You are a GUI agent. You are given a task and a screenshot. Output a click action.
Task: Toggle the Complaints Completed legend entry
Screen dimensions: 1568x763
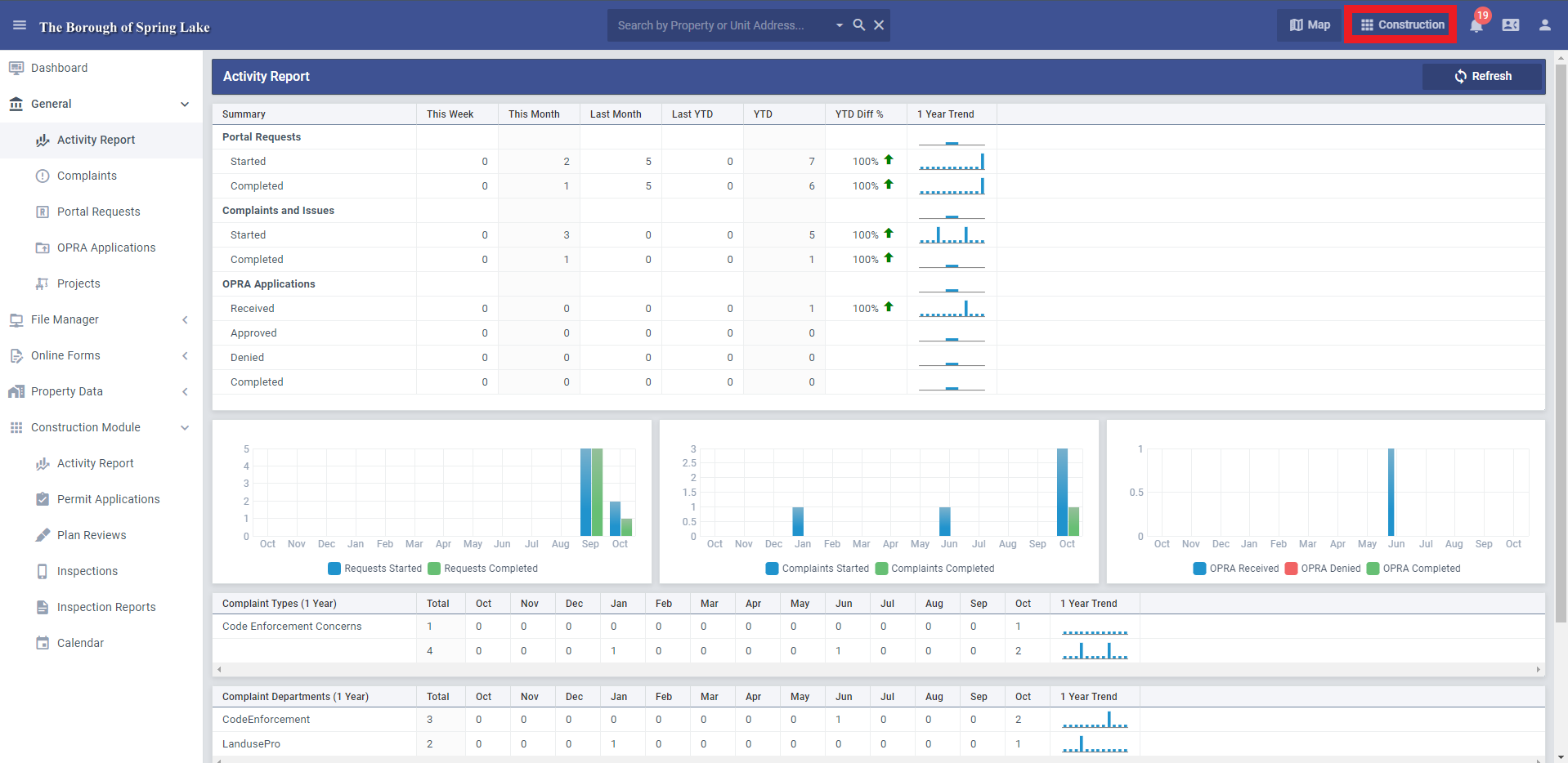[x=935, y=569]
